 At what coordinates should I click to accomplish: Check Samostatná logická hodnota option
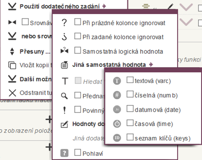(77, 50)
